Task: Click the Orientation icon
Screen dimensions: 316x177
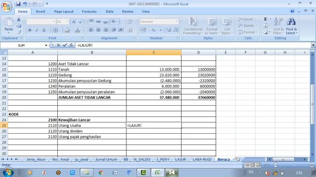Action: point(115,22)
